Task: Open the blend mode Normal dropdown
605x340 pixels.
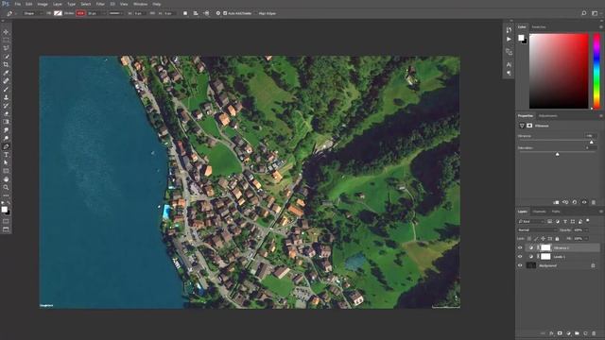Action: [537, 230]
